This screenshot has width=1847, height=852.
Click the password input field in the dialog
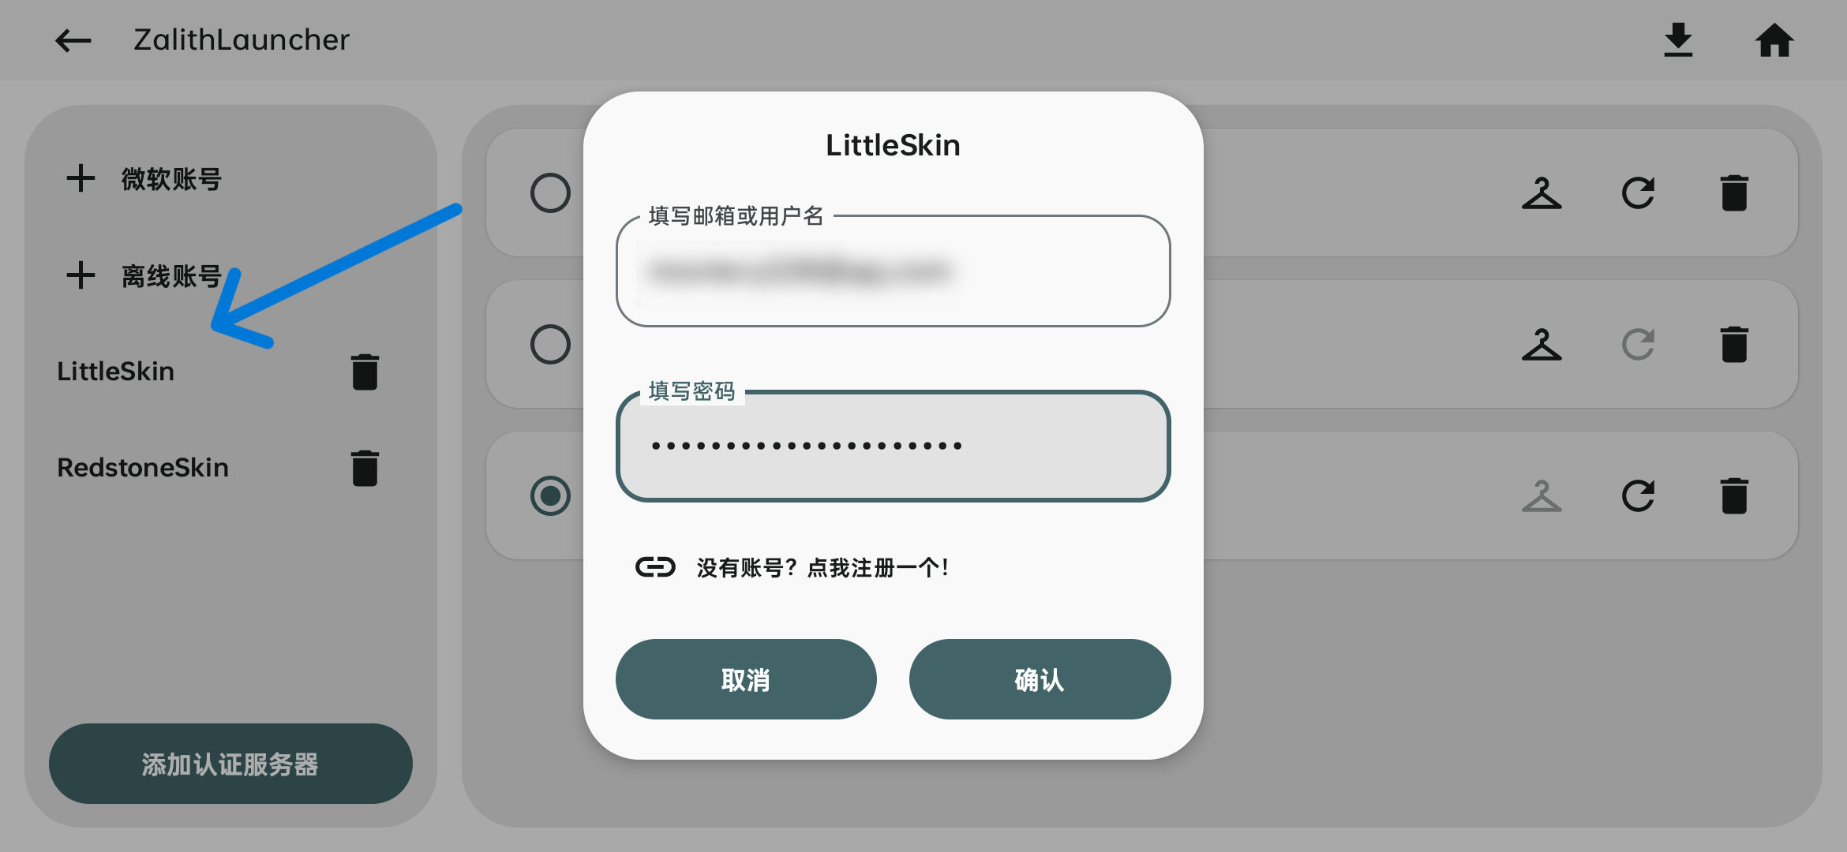pyautogui.click(x=893, y=446)
